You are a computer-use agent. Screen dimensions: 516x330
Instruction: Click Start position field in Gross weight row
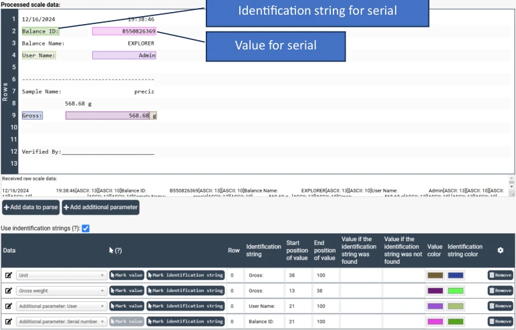pyautogui.click(x=298, y=291)
